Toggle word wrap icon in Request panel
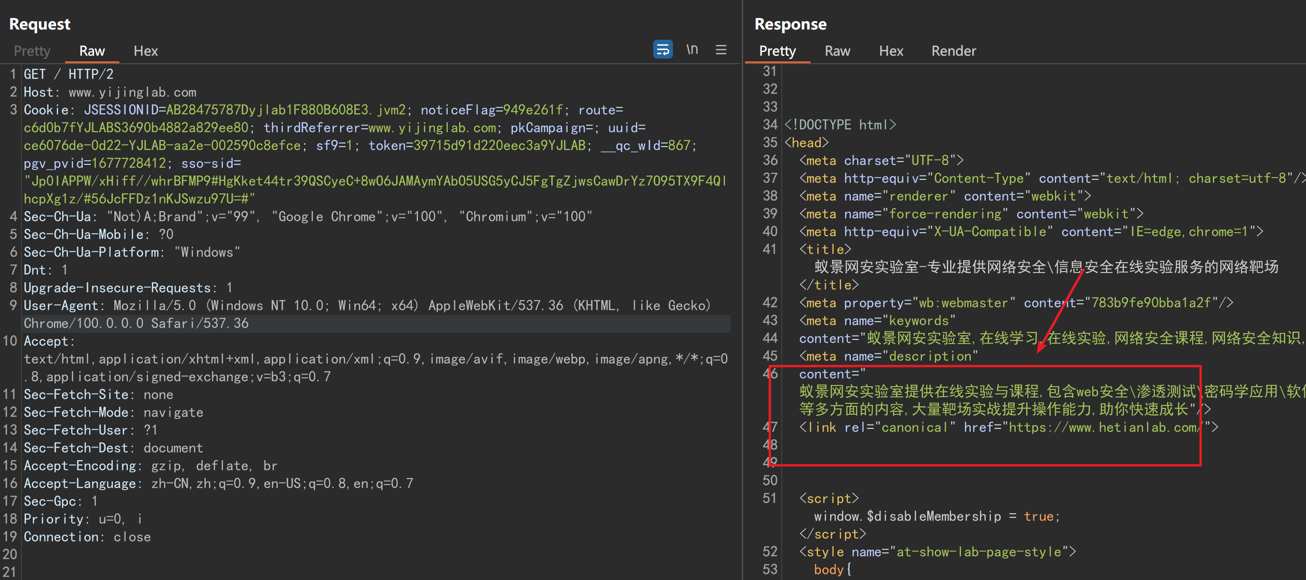Image resolution: width=1306 pixels, height=580 pixels. coord(663,49)
